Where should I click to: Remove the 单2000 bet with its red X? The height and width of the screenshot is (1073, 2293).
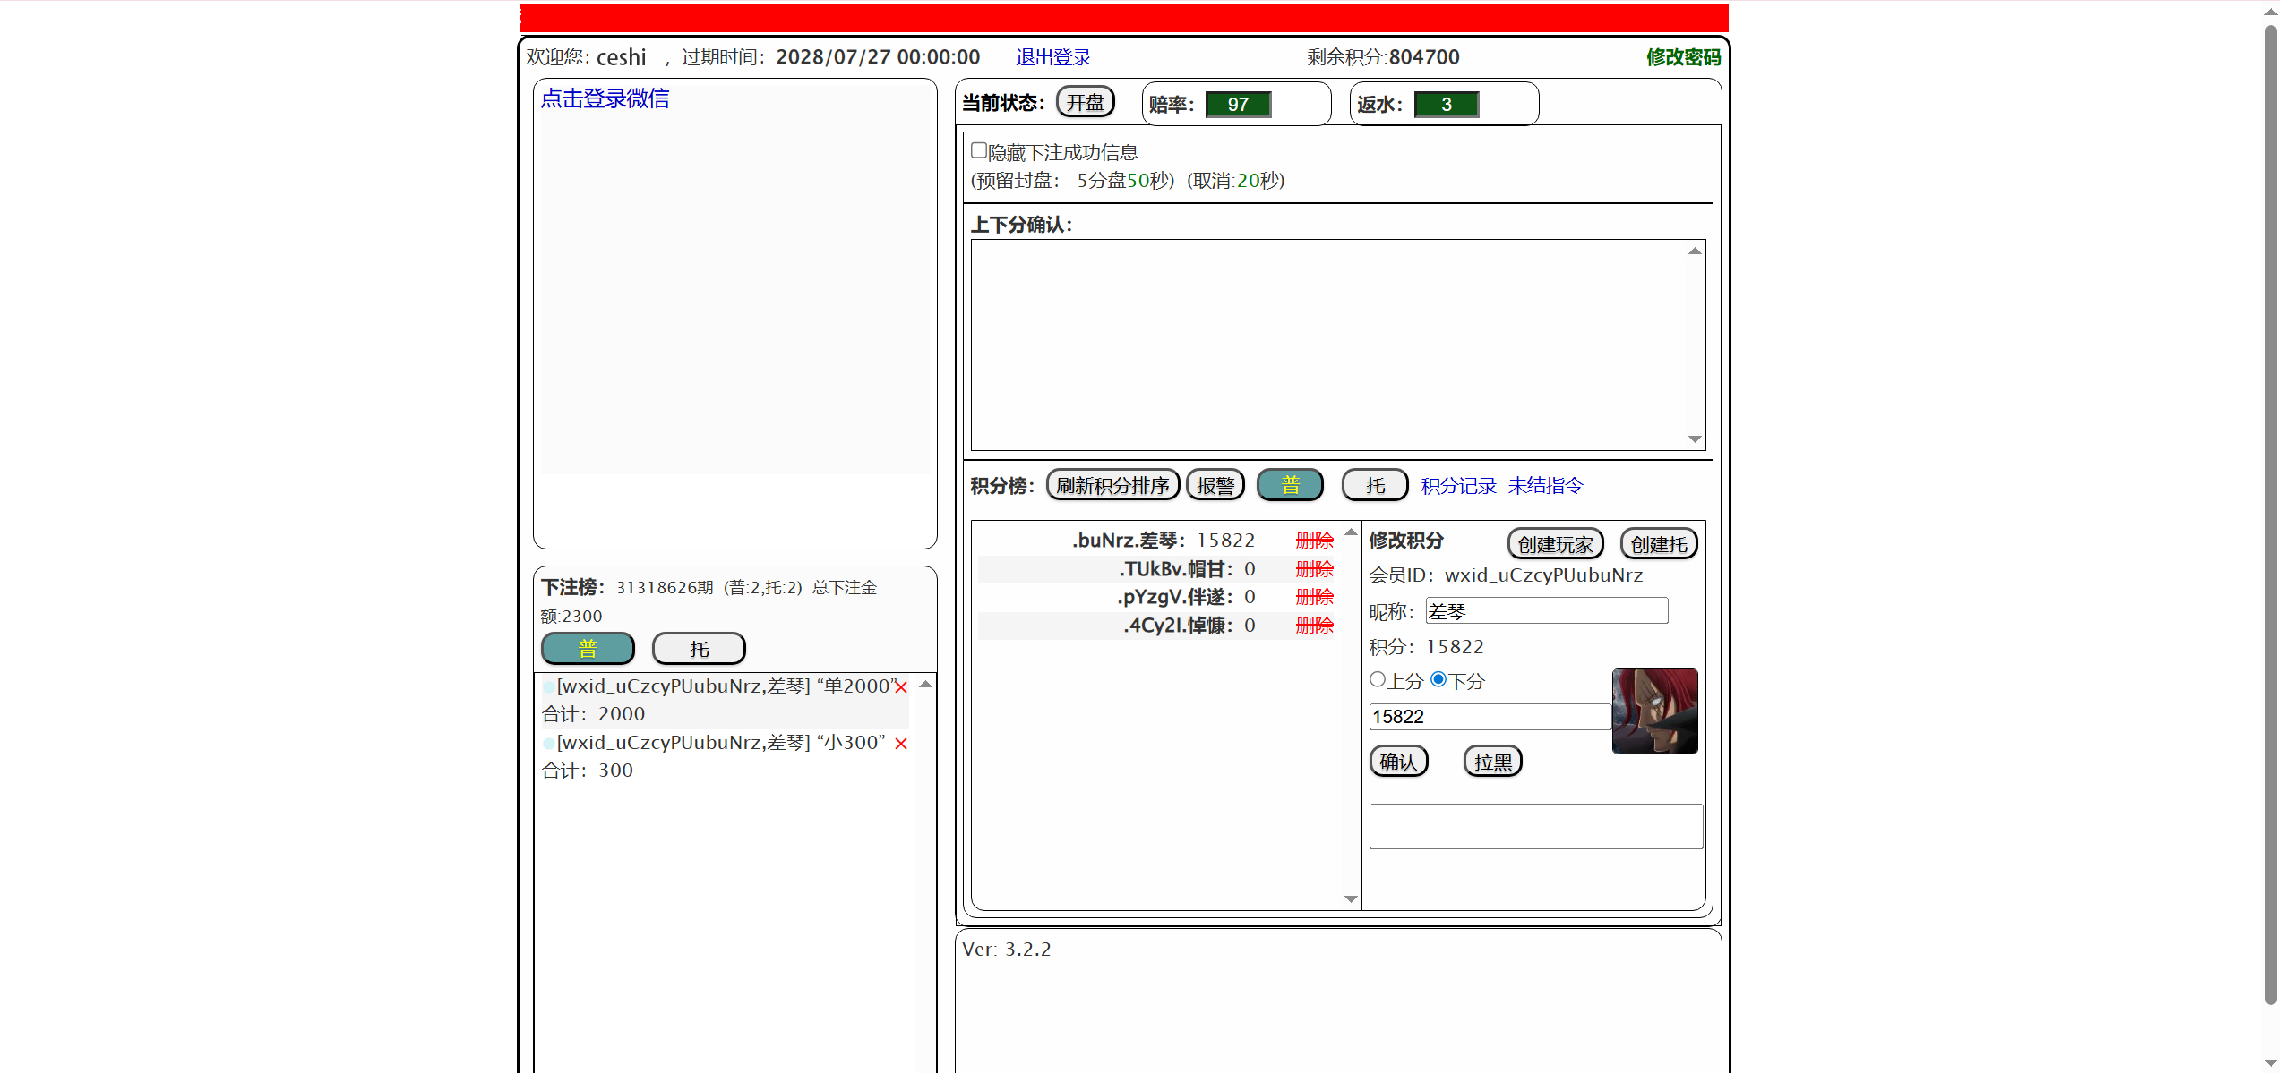[x=901, y=687]
